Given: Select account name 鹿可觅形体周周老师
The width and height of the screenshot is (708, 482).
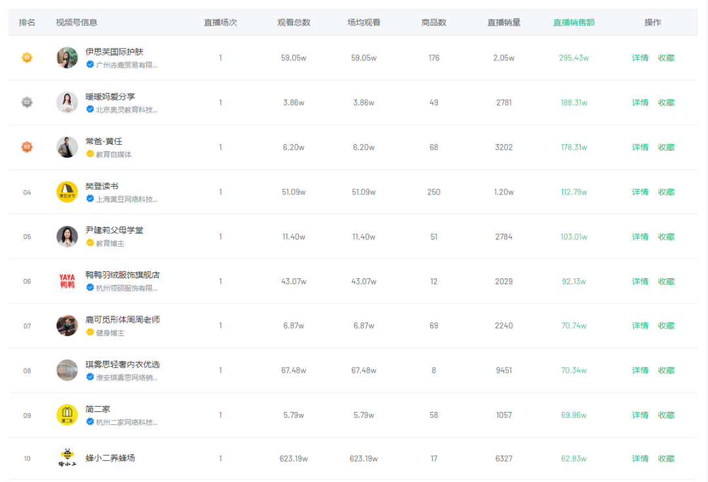Looking at the screenshot, I should [x=123, y=319].
